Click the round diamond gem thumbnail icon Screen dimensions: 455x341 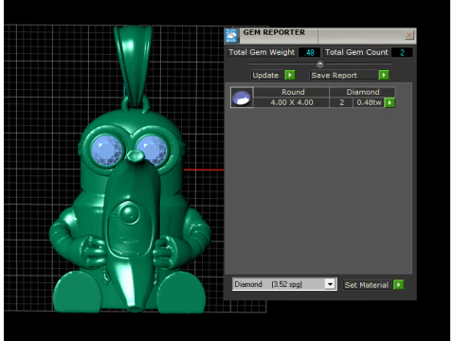point(242,98)
